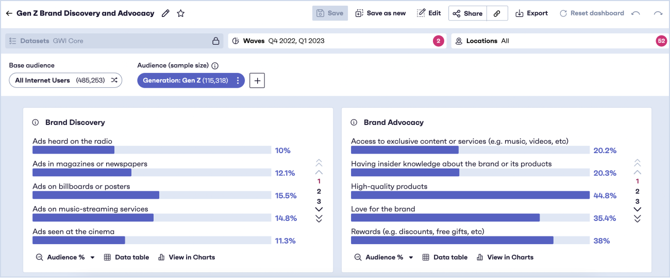Image resolution: width=670 pixels, height=278 pixels.
Task: Open Gen Z chip three-dot menu
Action: [238, 80]
